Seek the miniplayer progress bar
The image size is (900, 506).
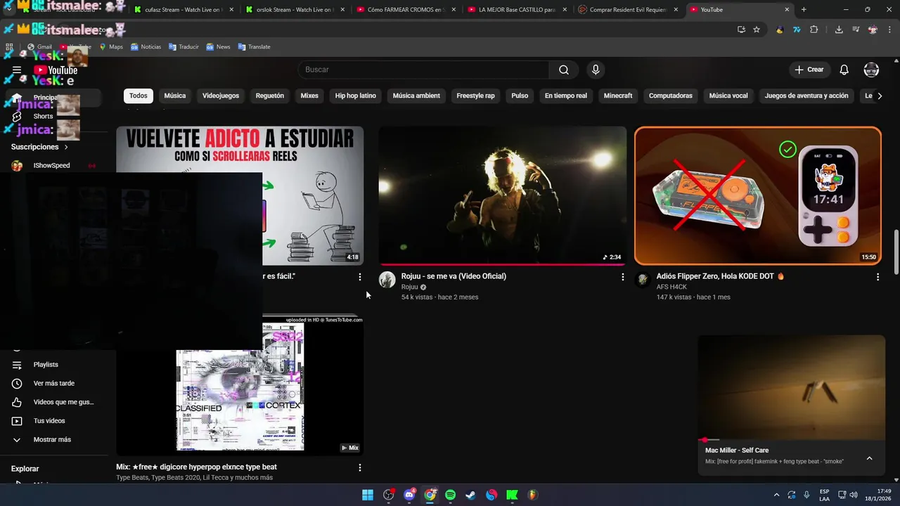pos(791,440)
